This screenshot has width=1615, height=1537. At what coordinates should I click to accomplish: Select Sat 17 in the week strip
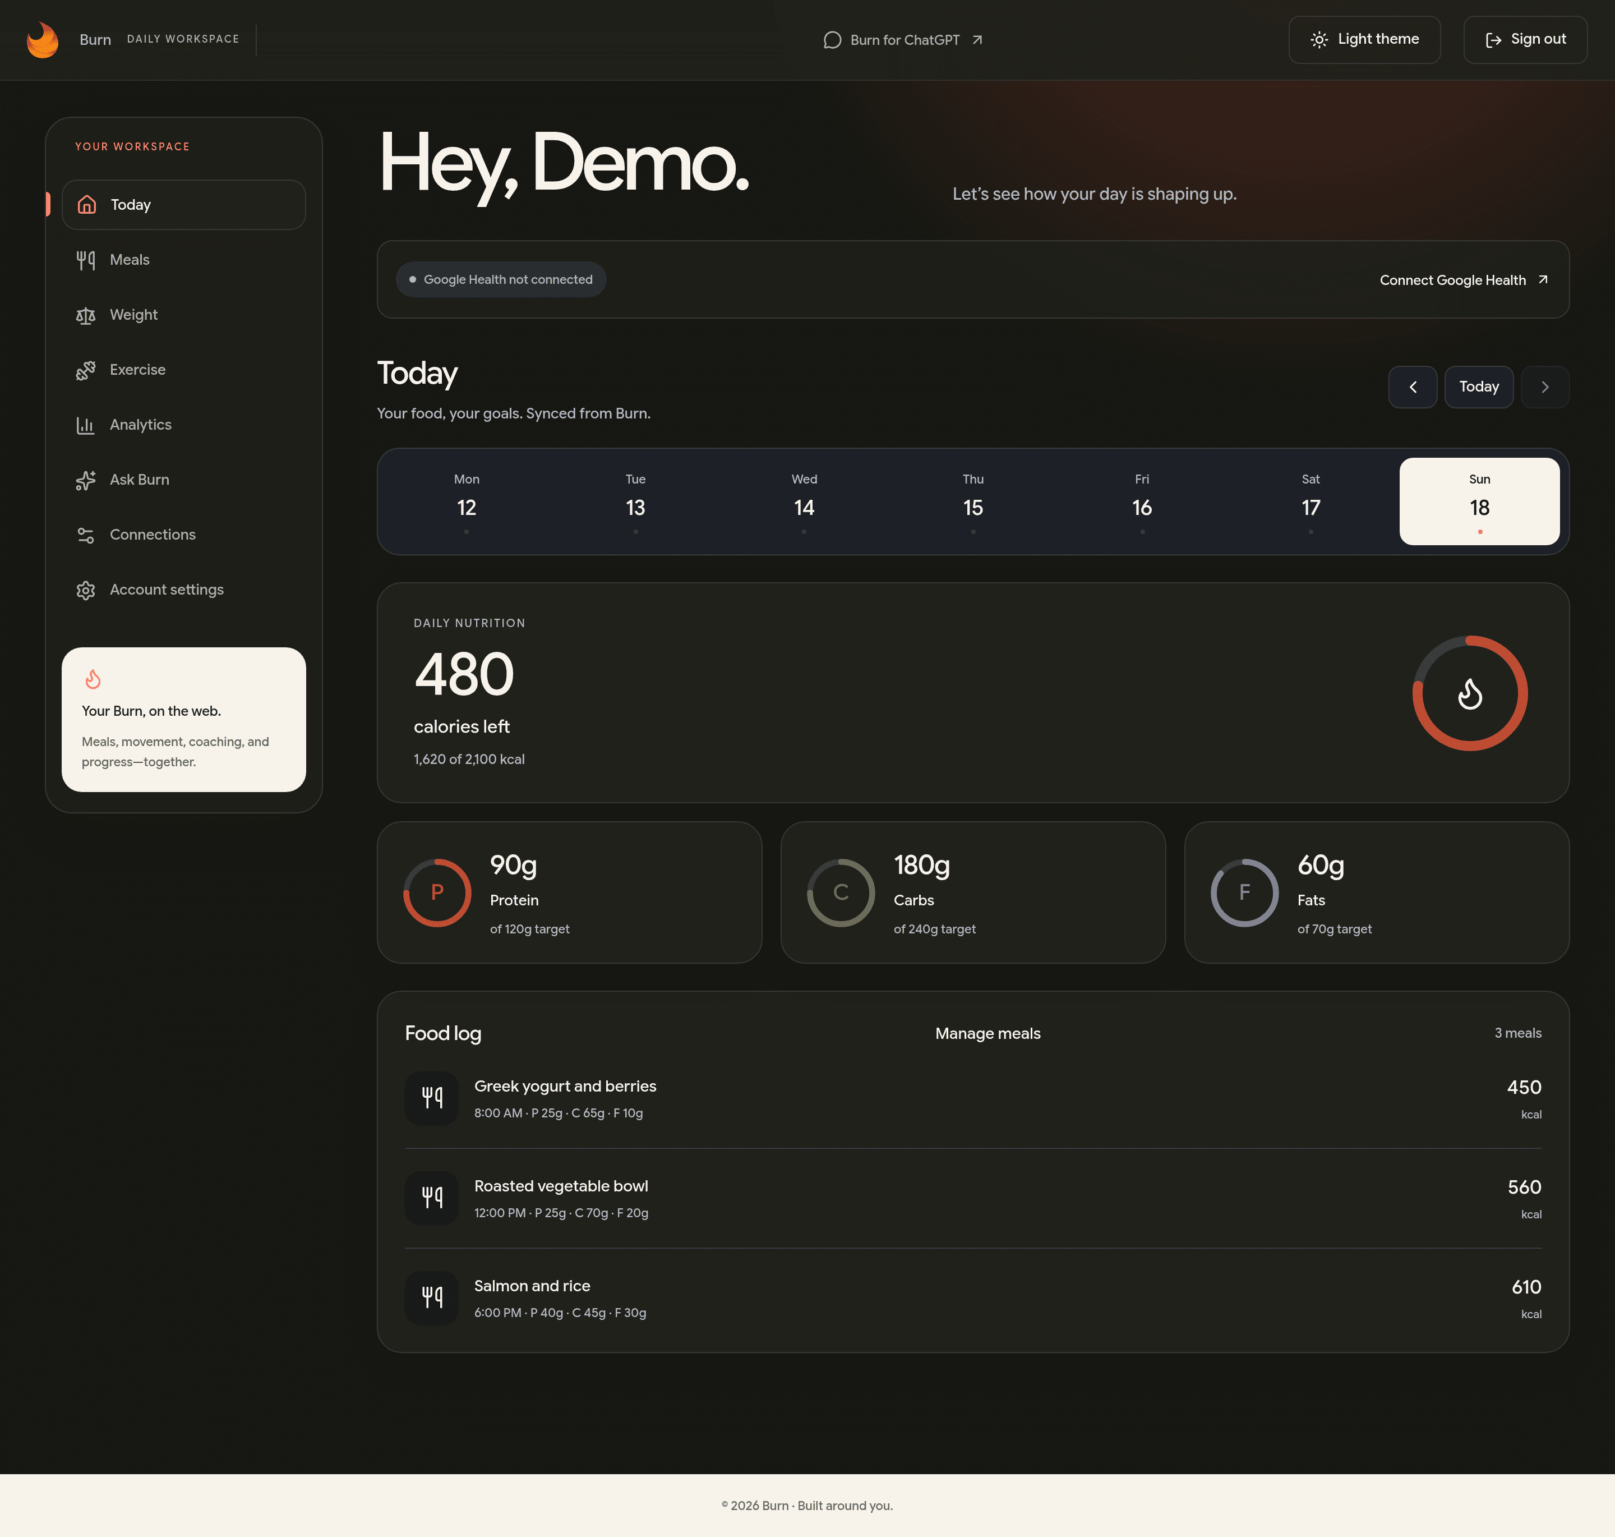1311,501
